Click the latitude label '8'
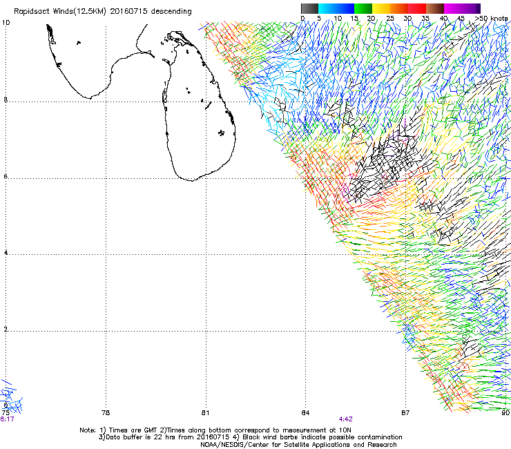Screen dimensions: 511x449 [x=6, y=99]
